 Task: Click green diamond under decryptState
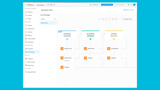tap(90, 39)
